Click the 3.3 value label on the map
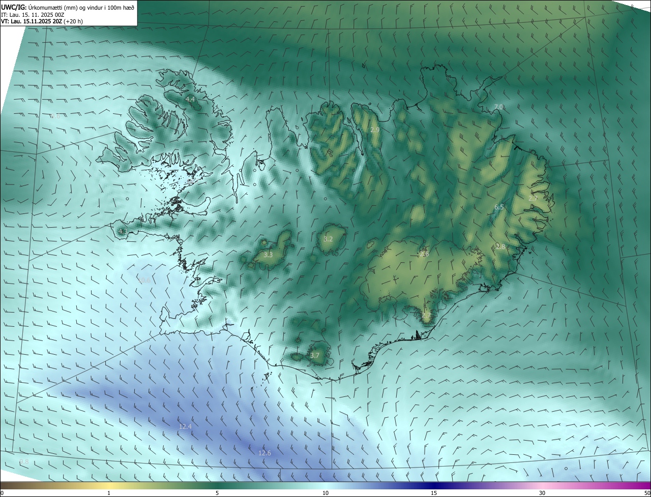 268,255
